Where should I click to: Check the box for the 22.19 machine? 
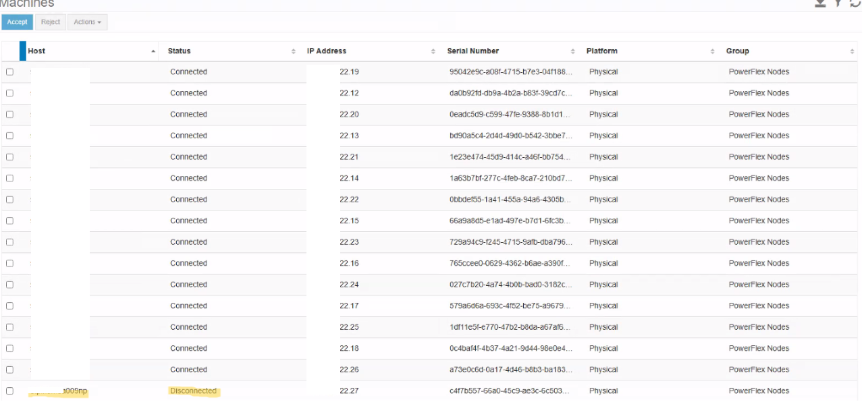click(9, 72)
